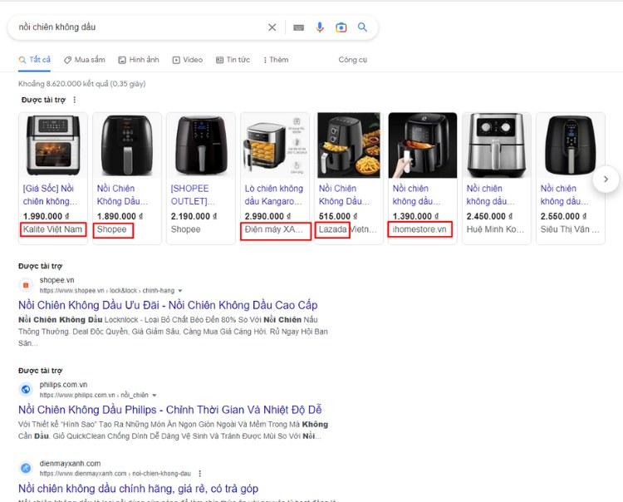Image resolution: width=623 pixels, height=502 pixels.
Task: Click the 1.990.000 đ price
Action: [x=46, y=216]
